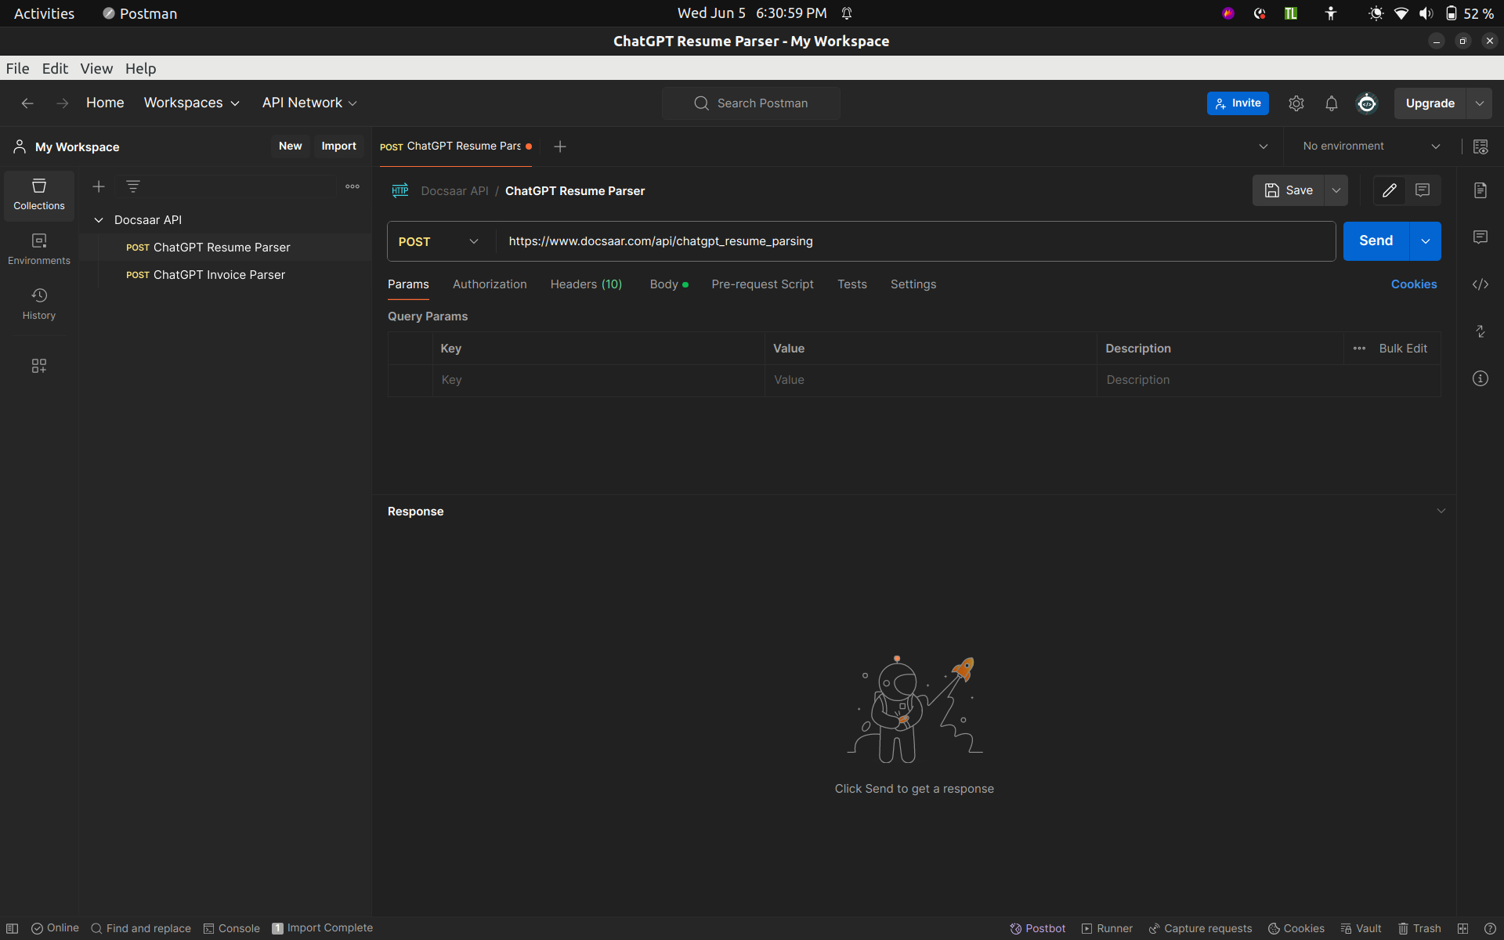Open comments icon in right sidebar
1504x940 pixels.
pos(1480,237)
